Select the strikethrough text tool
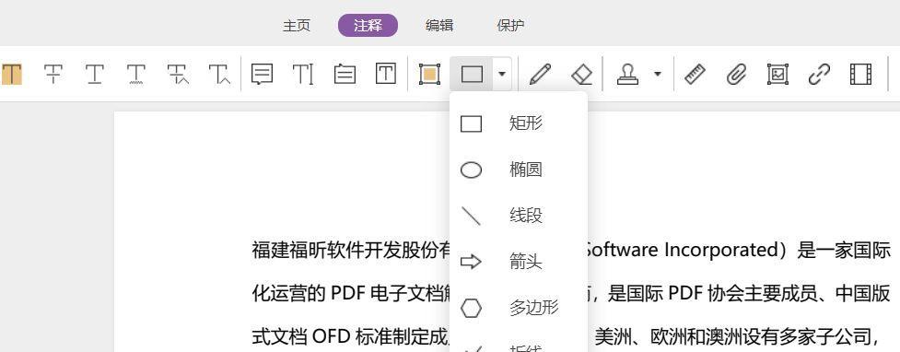Image resolution: width=900 pixels, height=352 pixels. click(53, 74)
